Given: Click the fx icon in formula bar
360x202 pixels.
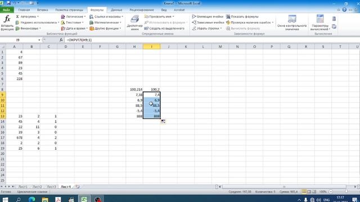Looking at the screenshot, I should pos(61,40).
